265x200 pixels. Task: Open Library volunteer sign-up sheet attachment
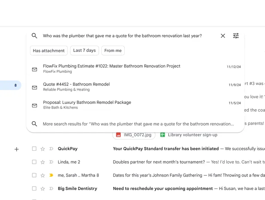189,135
